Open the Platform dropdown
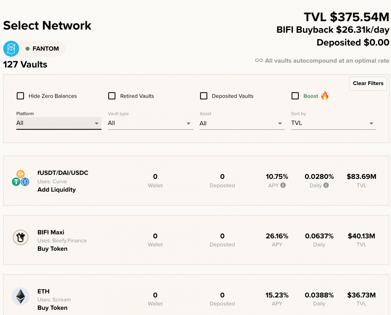The image size is (391, 315). 59,123
